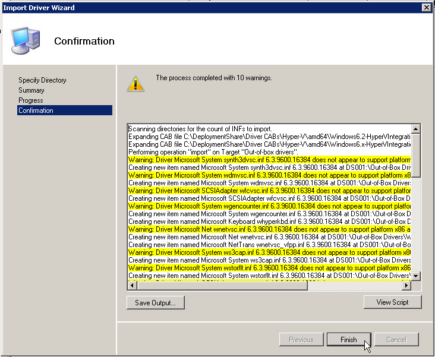Open the View Script button
Screen dimensions: 435x357
(x=392, y=302)
